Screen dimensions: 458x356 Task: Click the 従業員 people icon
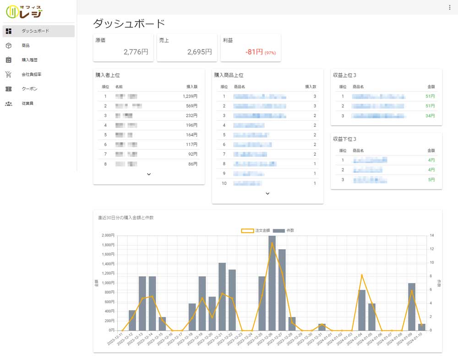coord(9,104)
